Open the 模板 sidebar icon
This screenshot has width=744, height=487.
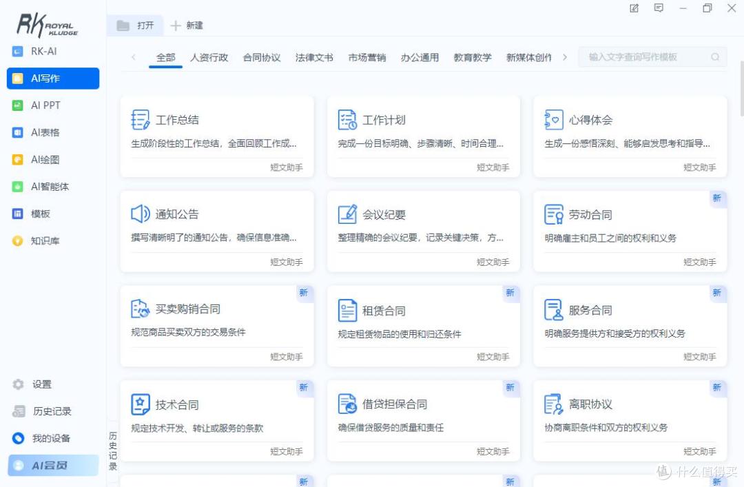pyautogui.click(x=17, y=214)
